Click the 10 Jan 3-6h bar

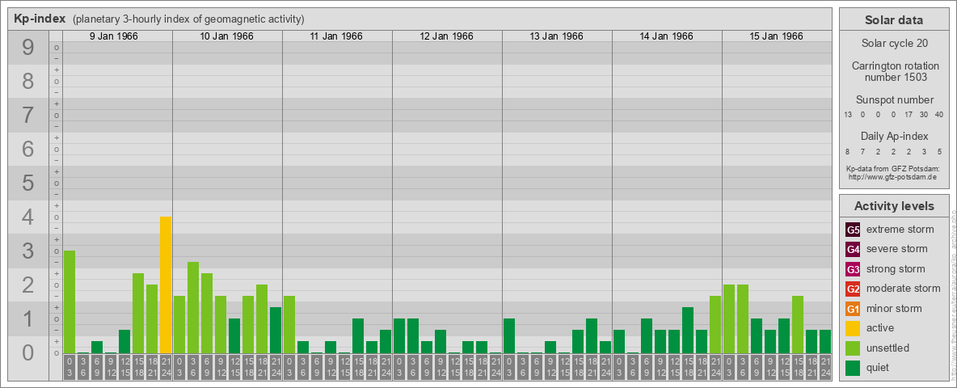coord(193,307)
